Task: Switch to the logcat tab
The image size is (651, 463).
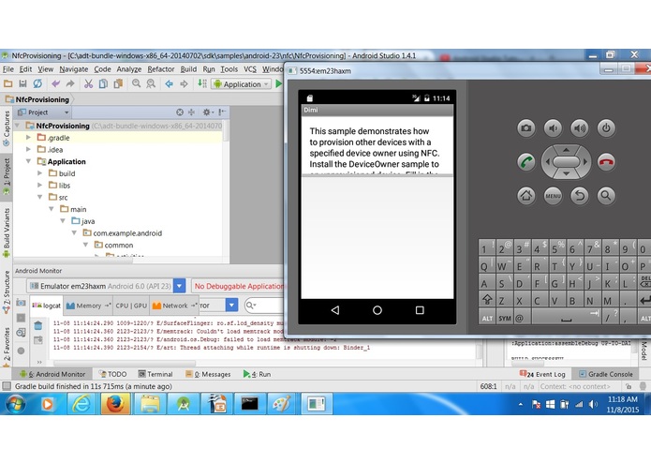Action: [x=46, y=306]
